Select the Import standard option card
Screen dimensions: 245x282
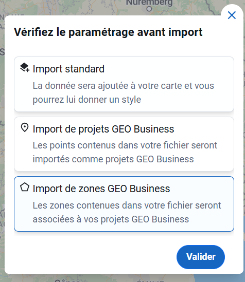[124, 84]
